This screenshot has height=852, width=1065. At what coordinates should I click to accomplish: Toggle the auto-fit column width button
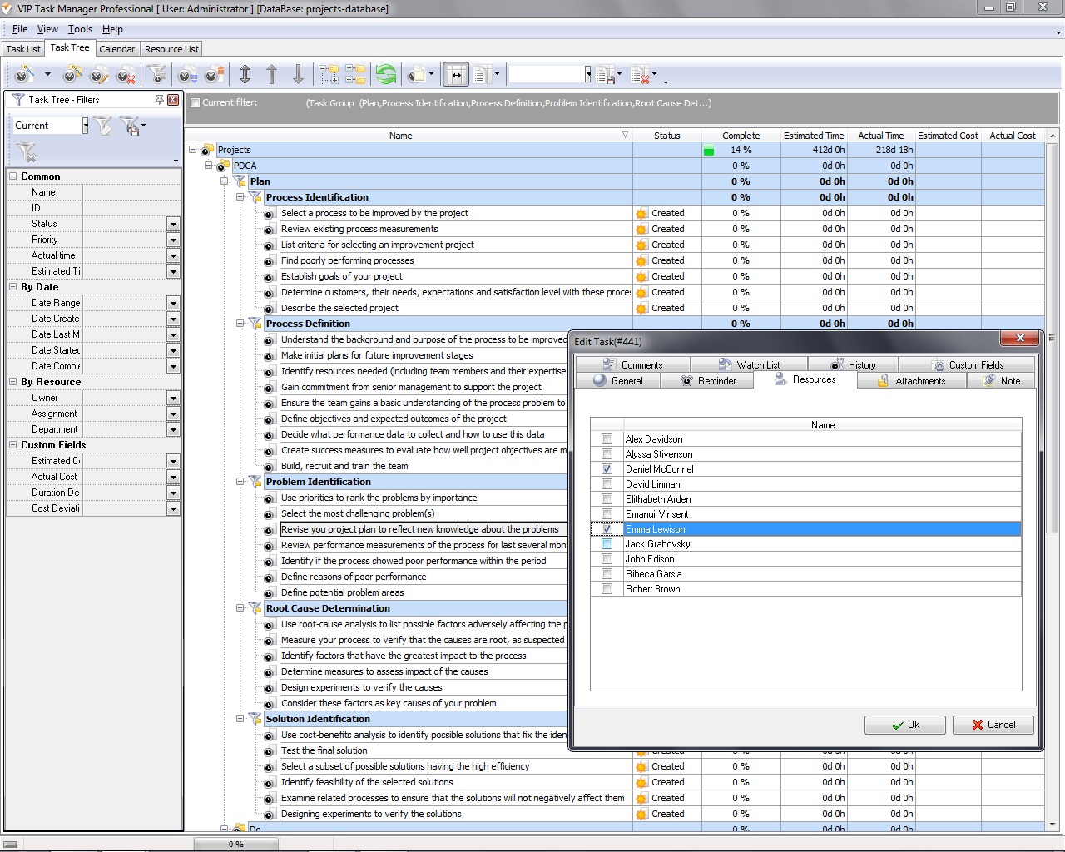[x=455, y=76]
